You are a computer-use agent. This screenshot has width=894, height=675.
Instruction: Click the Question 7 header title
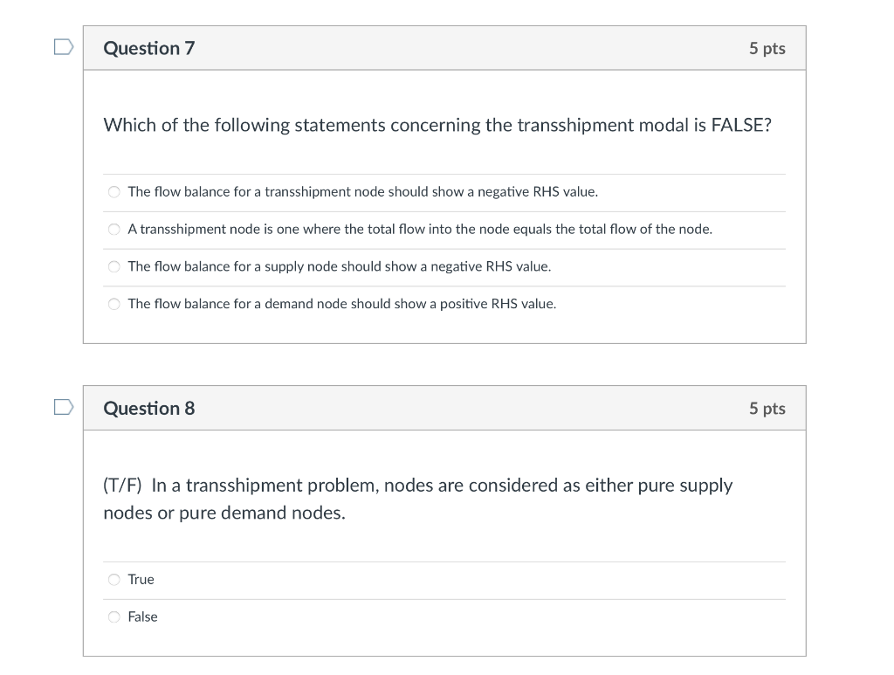click(148, 48)
